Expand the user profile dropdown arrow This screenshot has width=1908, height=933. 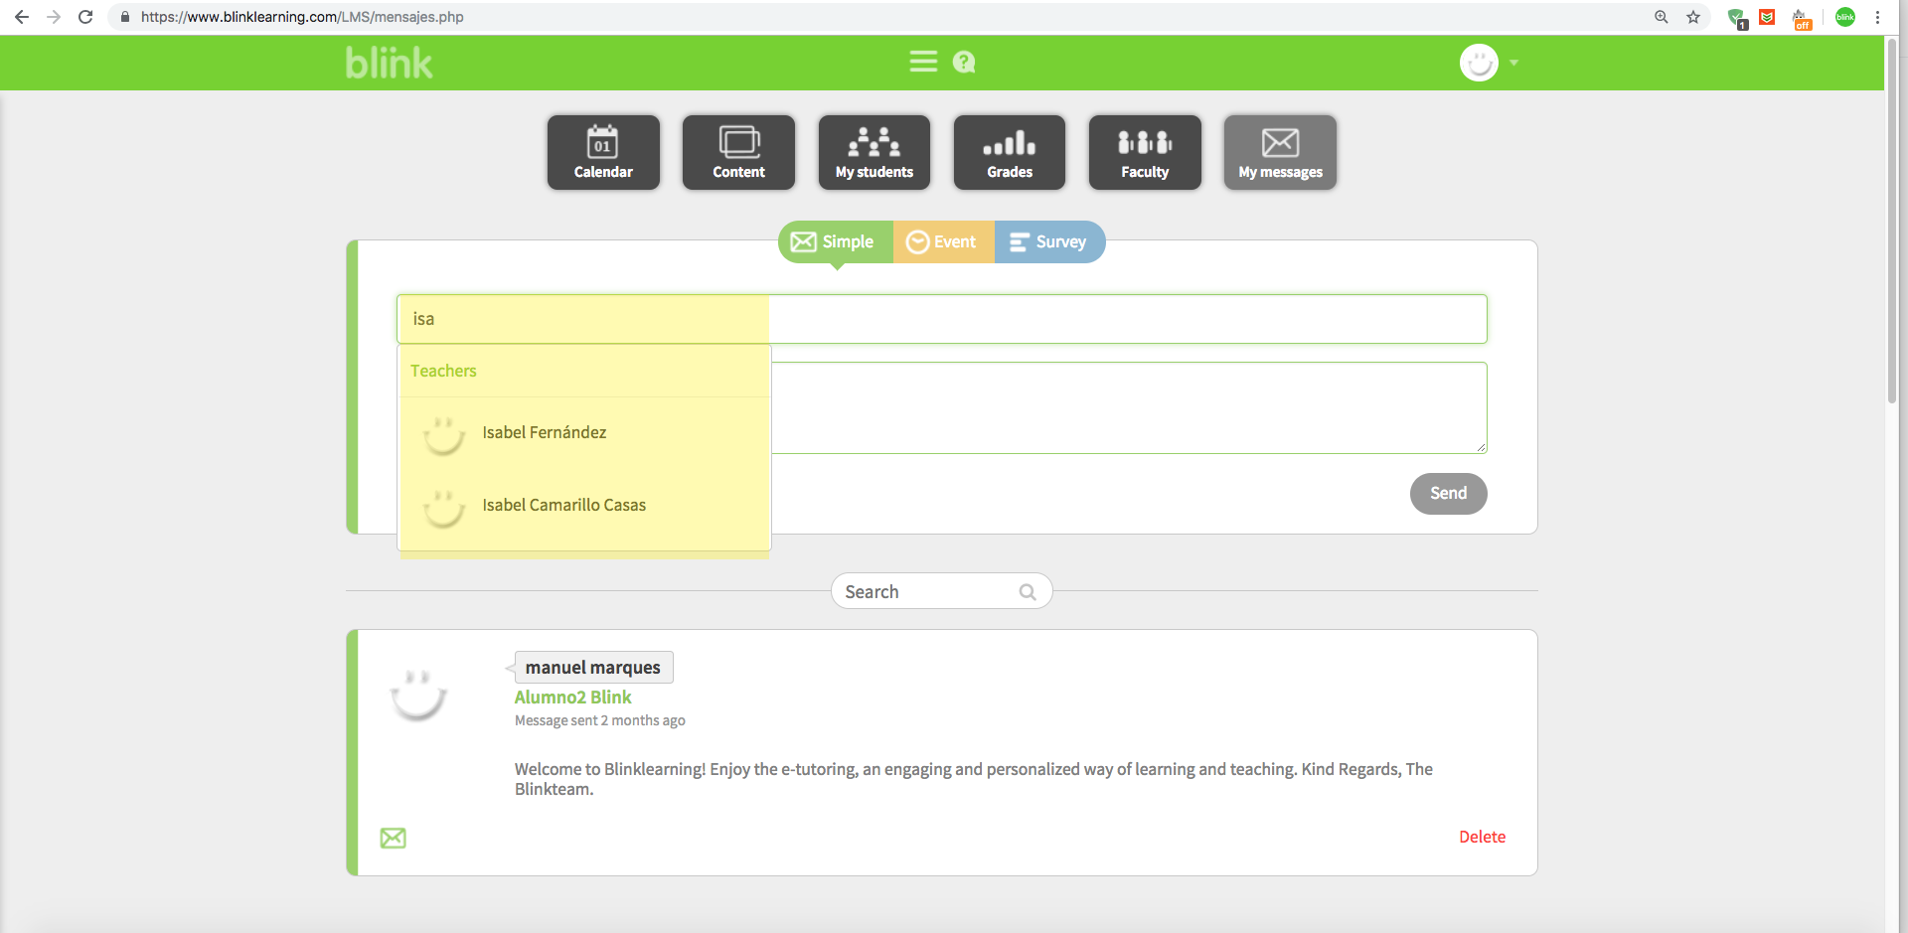click(x=1513, y=63)
